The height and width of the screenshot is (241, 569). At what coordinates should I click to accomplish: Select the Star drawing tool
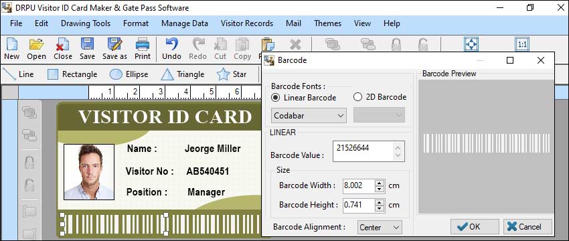[x=232, y=74]
